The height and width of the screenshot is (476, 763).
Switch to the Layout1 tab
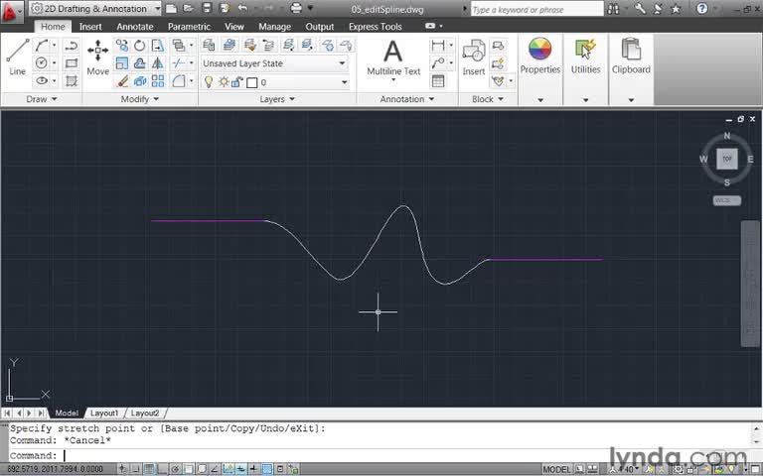(104, 413)
